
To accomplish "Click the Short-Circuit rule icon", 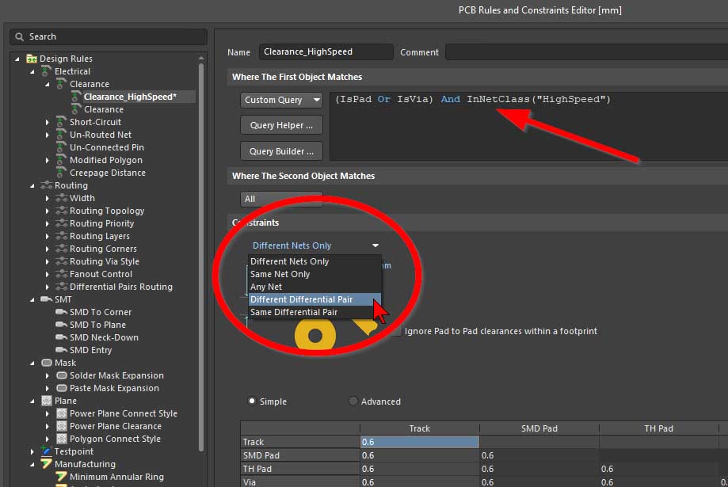I will [x=62, y=122].
